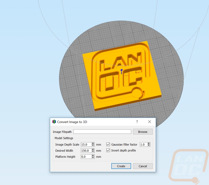This screenshot has height=185, width=209.
Task: Open dialog help with question mark button
Action: [137, 122]
